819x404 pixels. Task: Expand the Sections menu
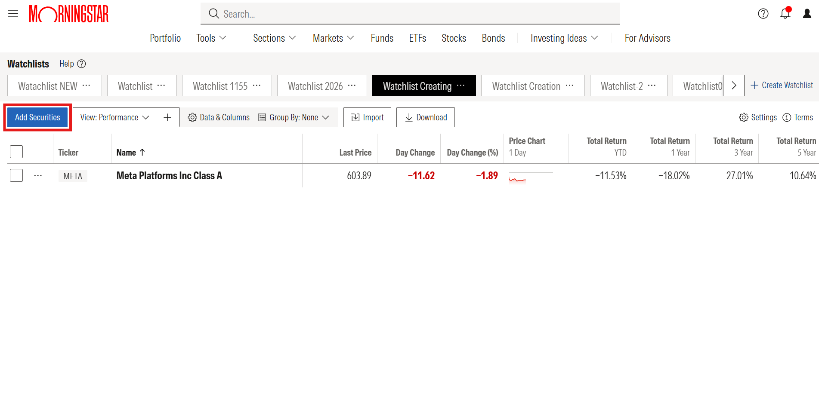click(275, 38)
